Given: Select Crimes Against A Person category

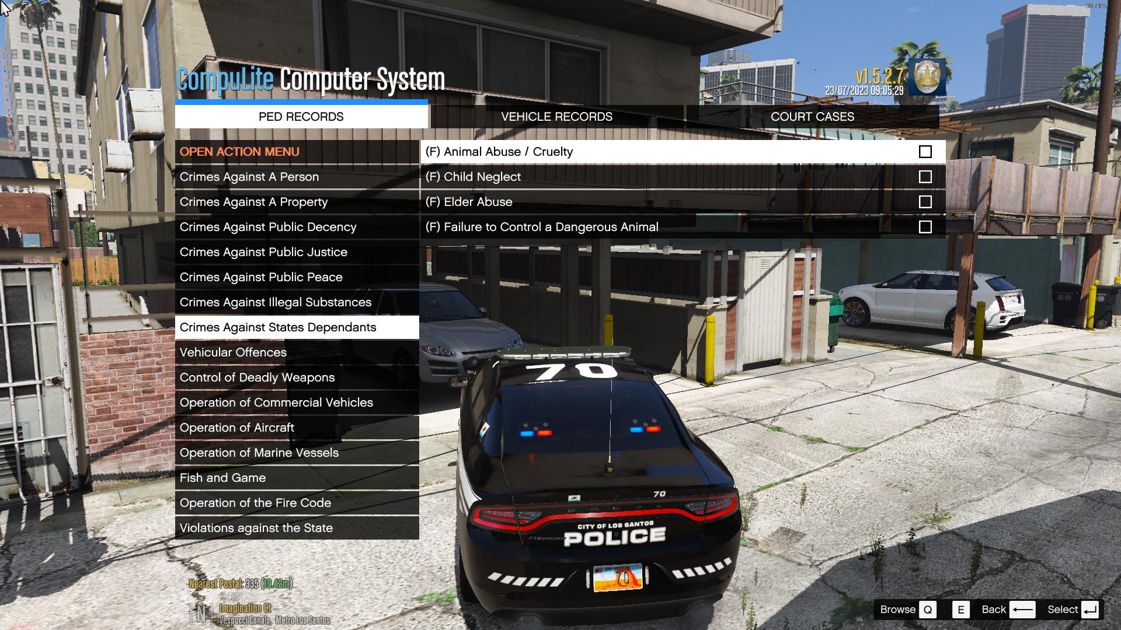Looking at the screenshot, I should [x=249, y=176].
